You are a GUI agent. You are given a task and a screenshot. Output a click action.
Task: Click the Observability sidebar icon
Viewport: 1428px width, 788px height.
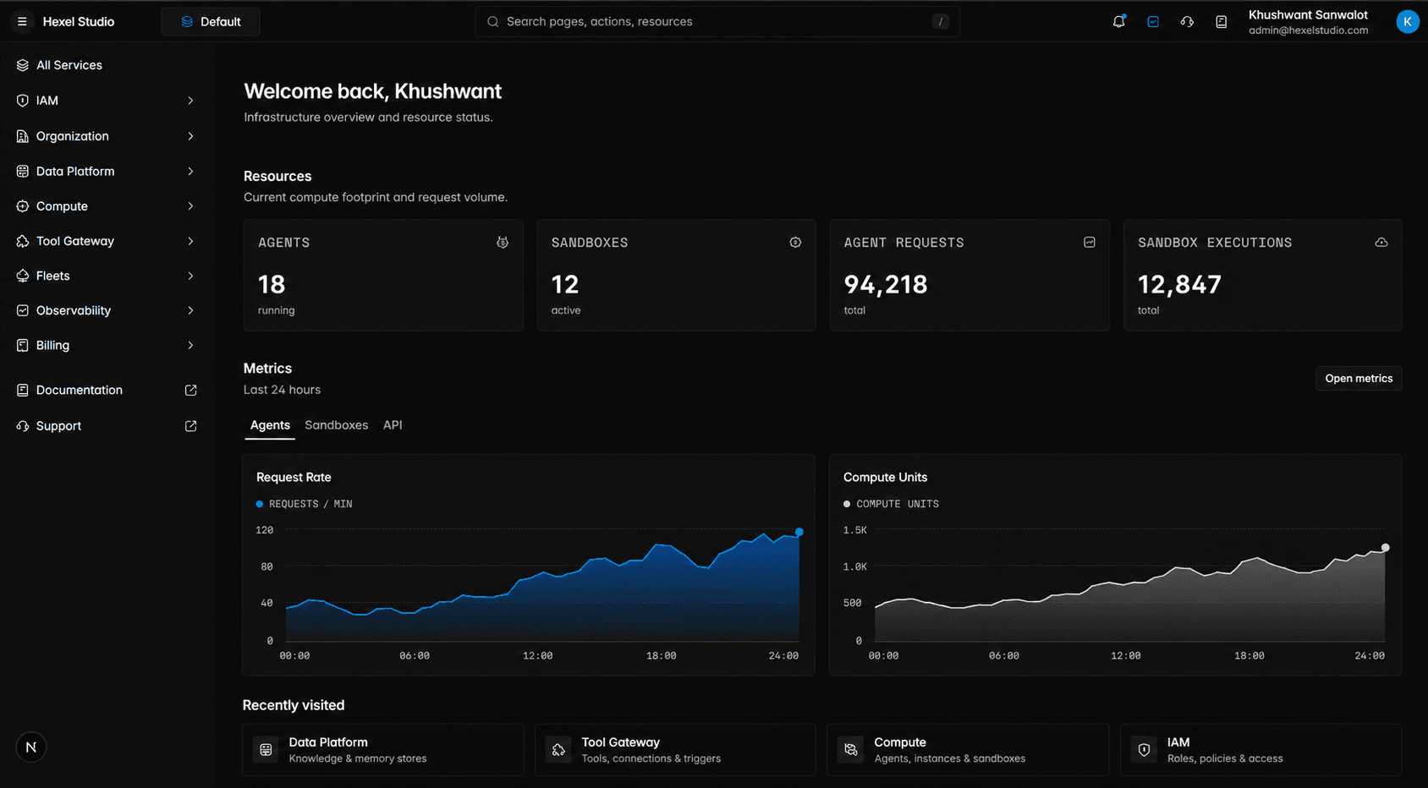[x=23, y=310]
